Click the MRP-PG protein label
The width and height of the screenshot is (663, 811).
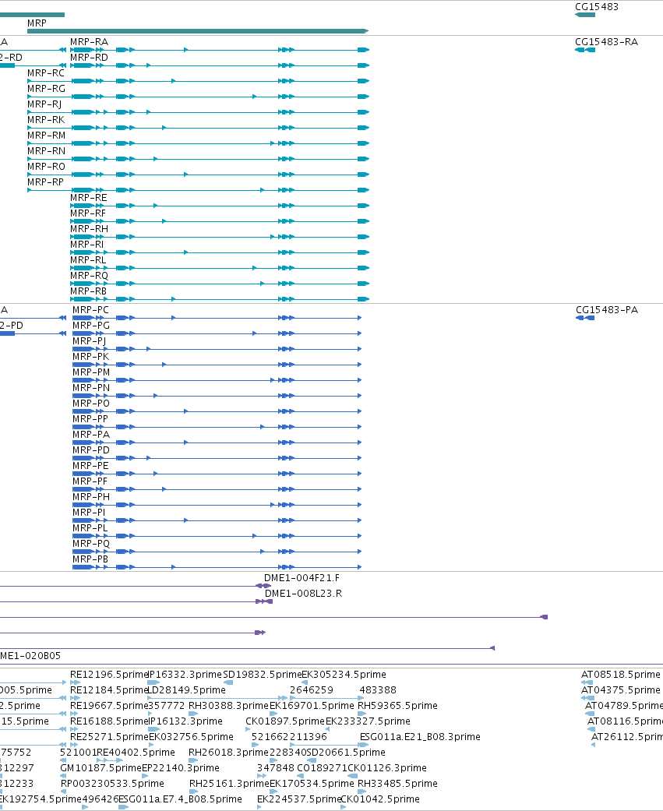pyautogui.click(x=91, y=326)
